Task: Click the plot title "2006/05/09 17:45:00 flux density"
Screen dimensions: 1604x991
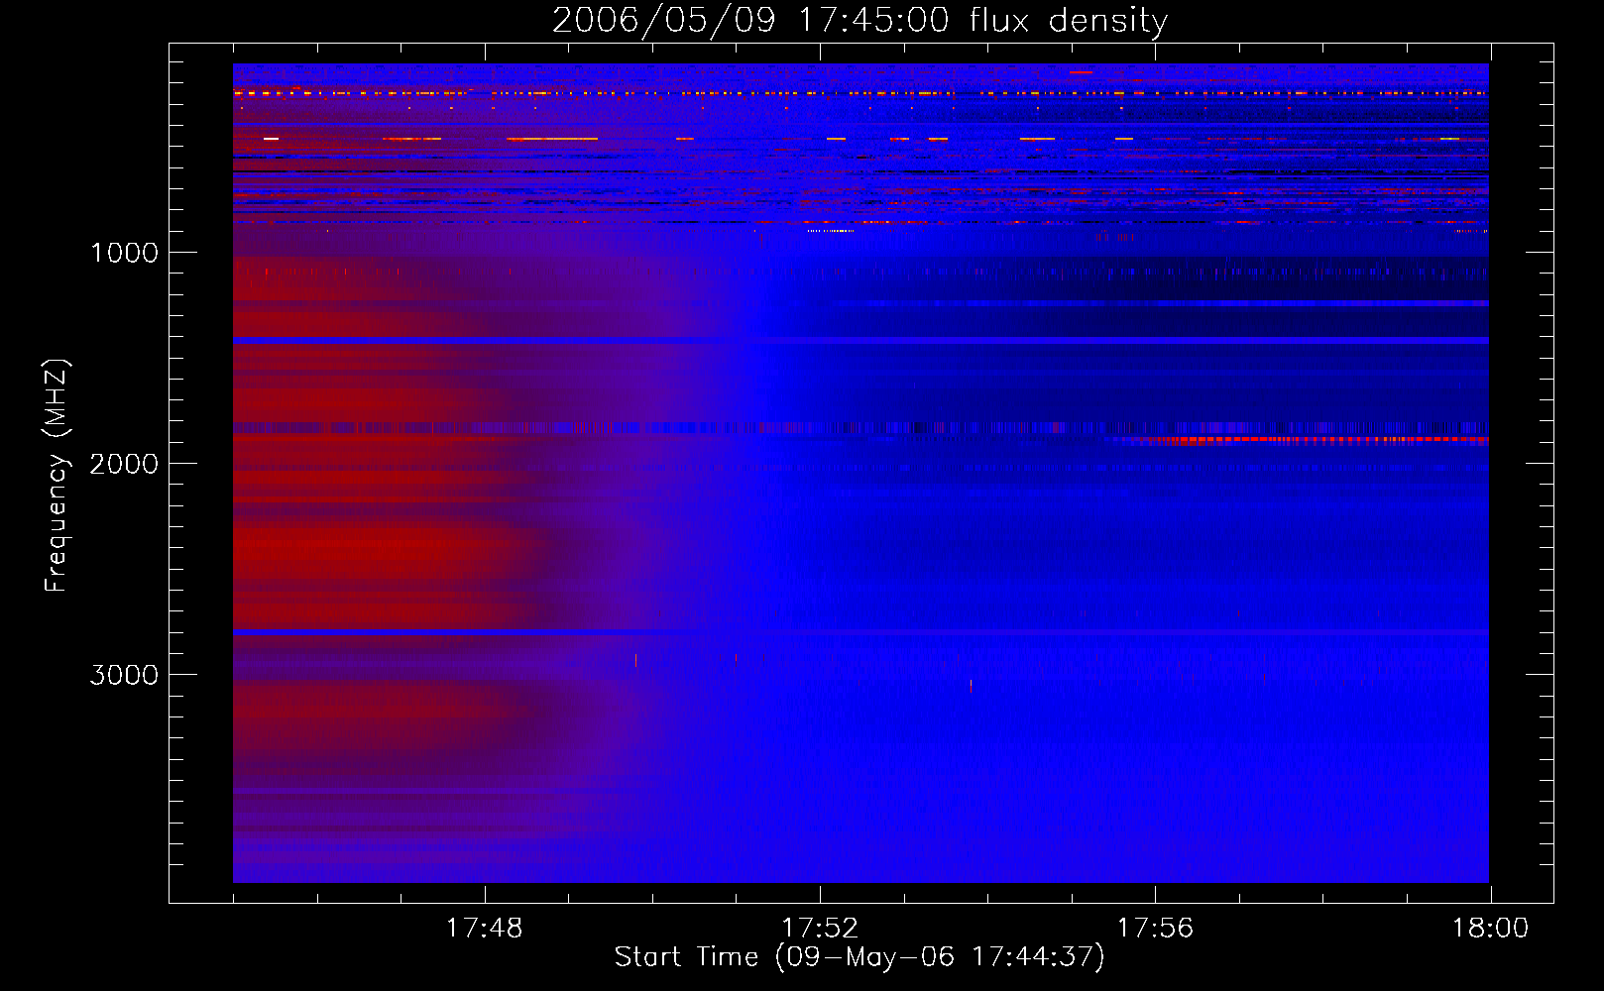Action: coord(859,20)
